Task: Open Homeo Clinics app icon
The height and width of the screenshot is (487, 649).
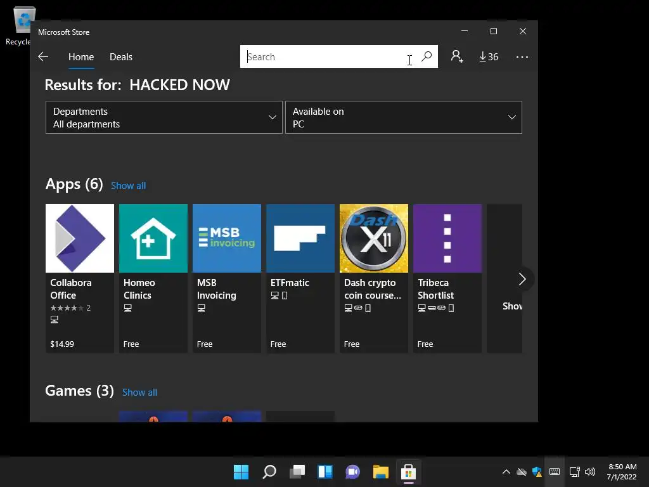Action: [153, 238]
